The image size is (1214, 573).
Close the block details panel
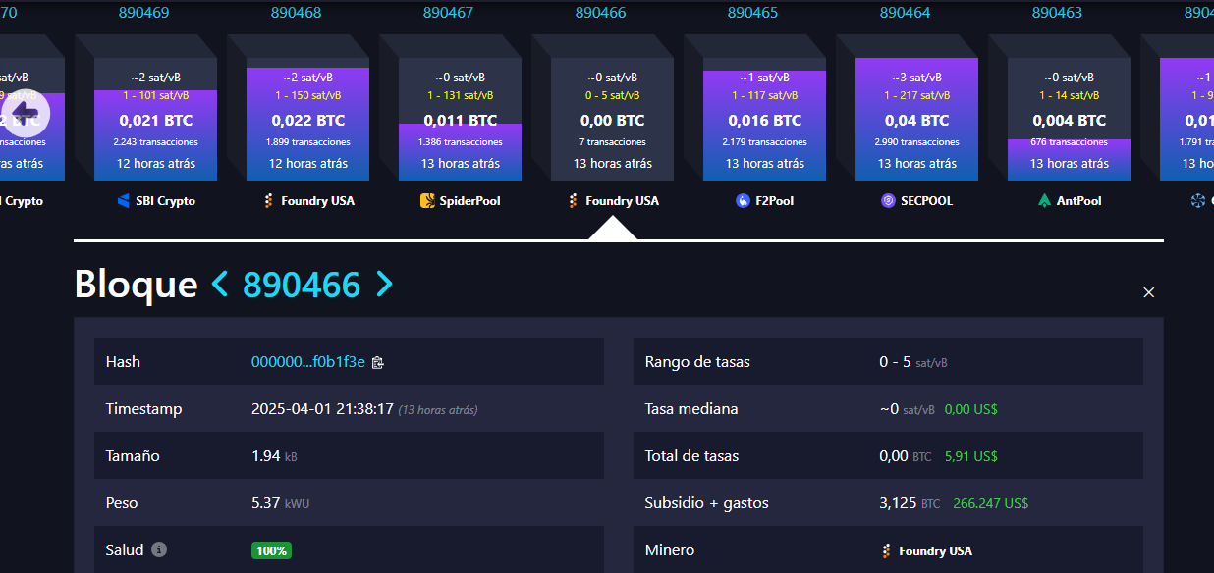click(1149, 292)
